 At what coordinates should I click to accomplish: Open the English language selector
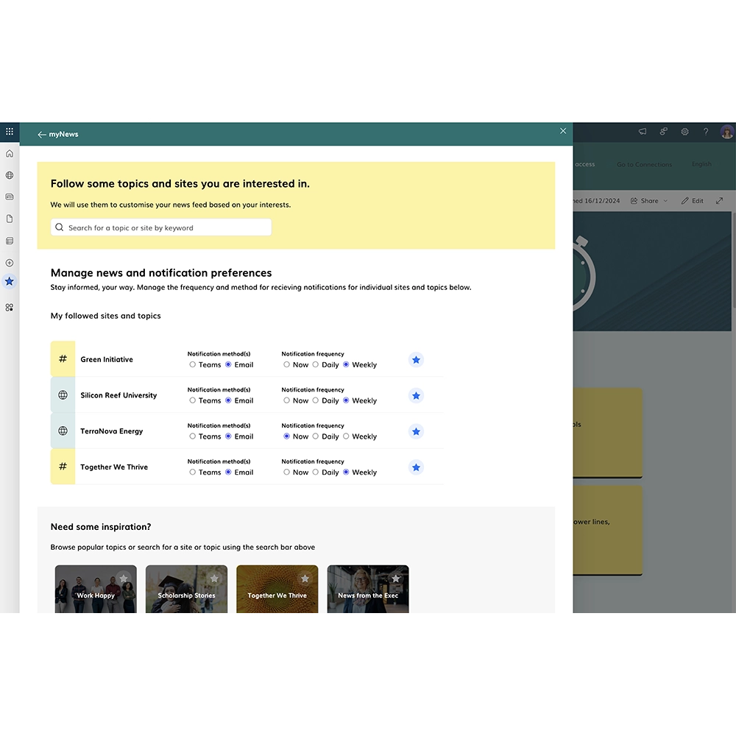tap(701, 164)
